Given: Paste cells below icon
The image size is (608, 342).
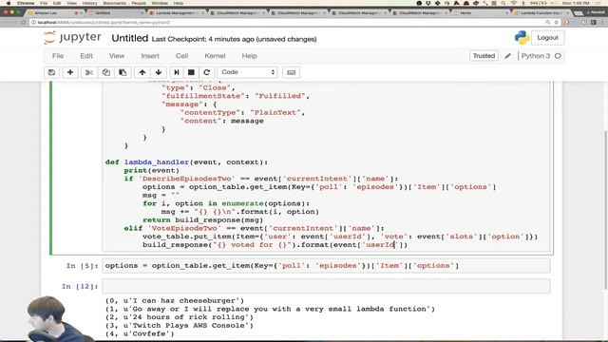Looking at the screenshot, I should click(123, 72).
